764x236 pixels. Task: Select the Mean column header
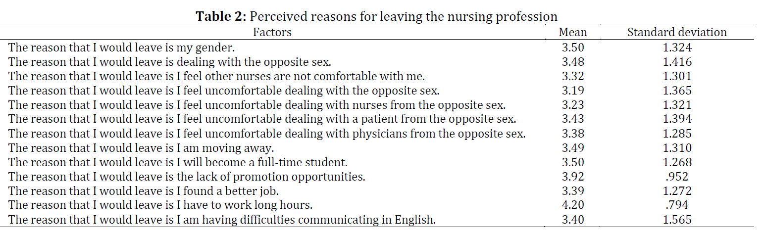tap(573, 32)
